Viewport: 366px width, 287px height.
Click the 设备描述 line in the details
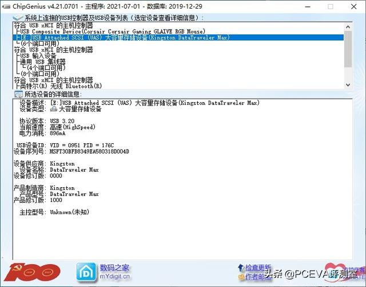(140, 103)
